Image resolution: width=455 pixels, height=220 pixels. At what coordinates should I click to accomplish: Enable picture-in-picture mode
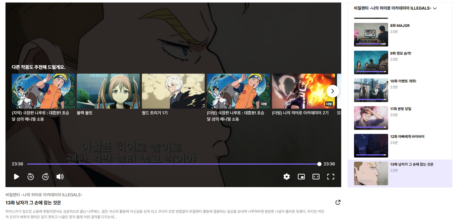(x=301, y=177)
